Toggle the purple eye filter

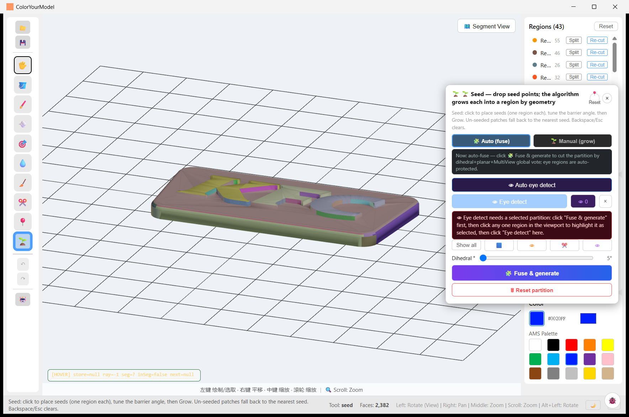pyautogui.click(x=597, y=245)
